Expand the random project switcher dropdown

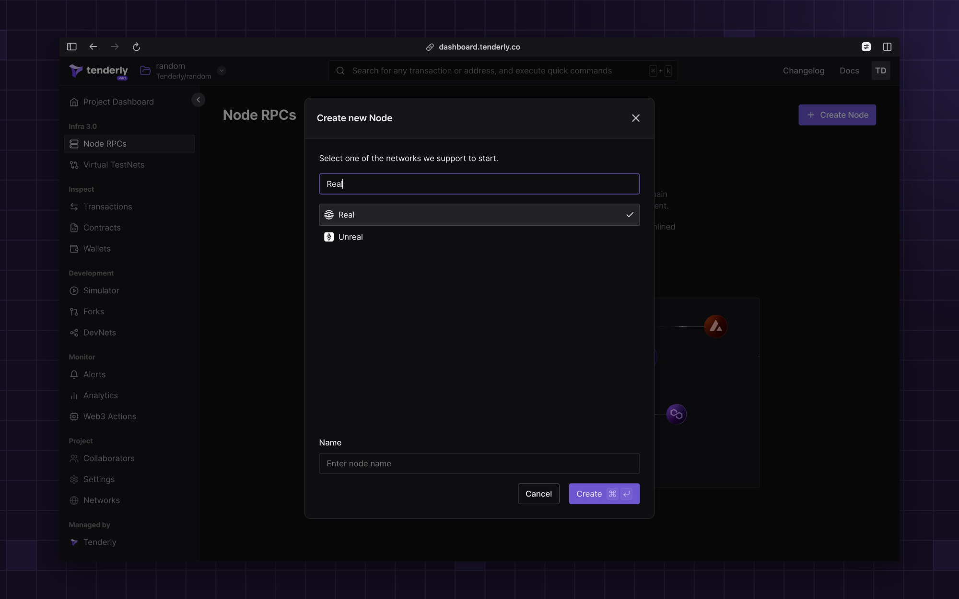[222, 70]
